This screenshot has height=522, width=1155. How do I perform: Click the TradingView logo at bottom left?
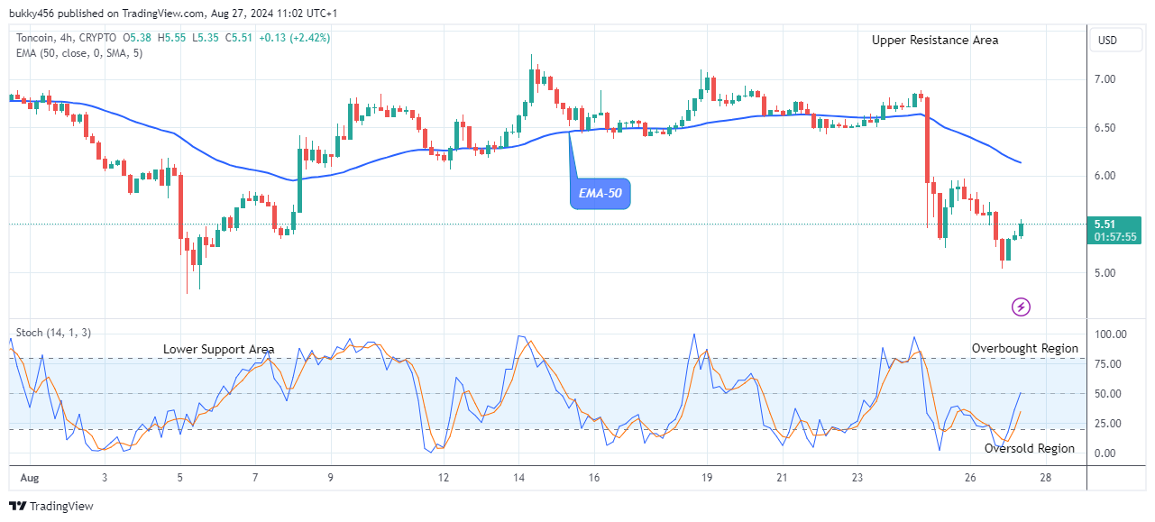pos(51,507)
